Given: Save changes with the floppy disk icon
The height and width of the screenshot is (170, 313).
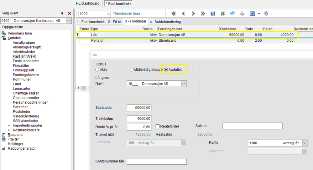Looking at the screenshot, I should (213, 14).
